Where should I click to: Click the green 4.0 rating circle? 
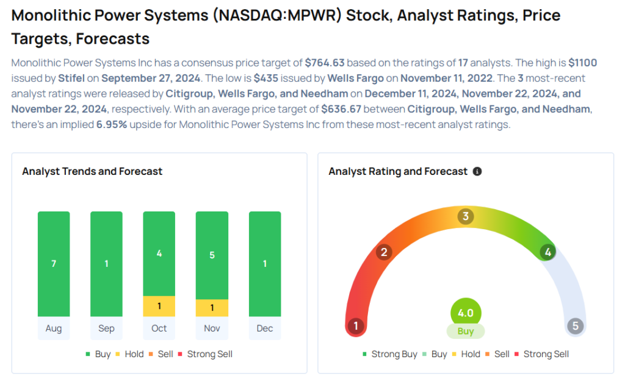(x=466, y=313)
